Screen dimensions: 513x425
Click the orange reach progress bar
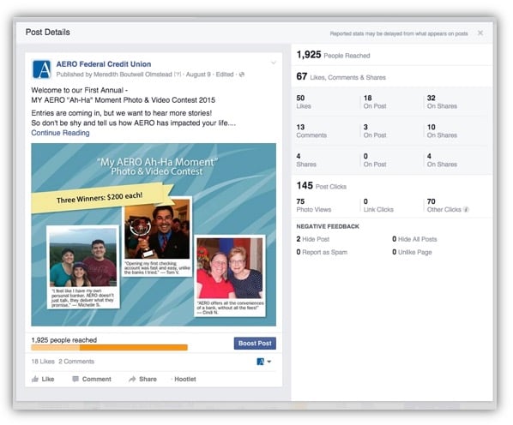[109, 348]
